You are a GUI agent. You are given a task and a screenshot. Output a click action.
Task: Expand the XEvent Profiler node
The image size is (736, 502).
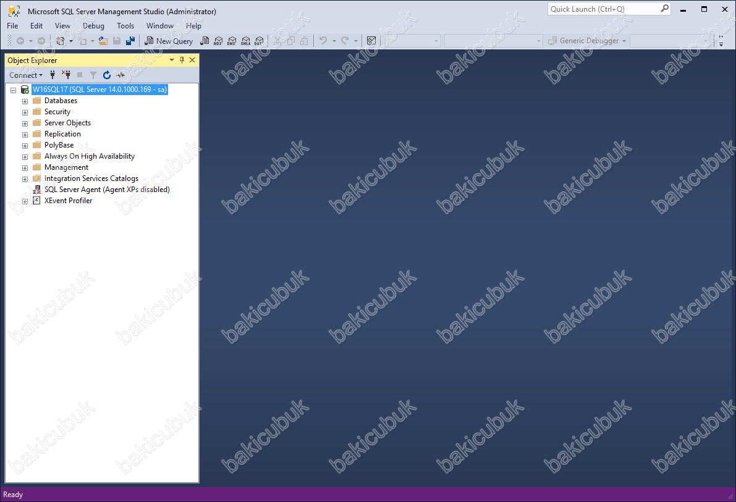(x=25, y=201)
